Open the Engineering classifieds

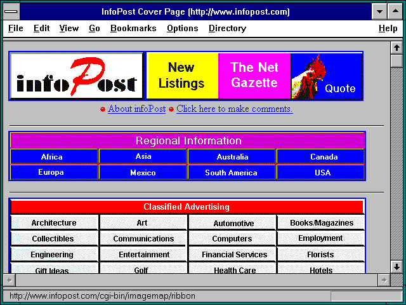click(55, 254)
